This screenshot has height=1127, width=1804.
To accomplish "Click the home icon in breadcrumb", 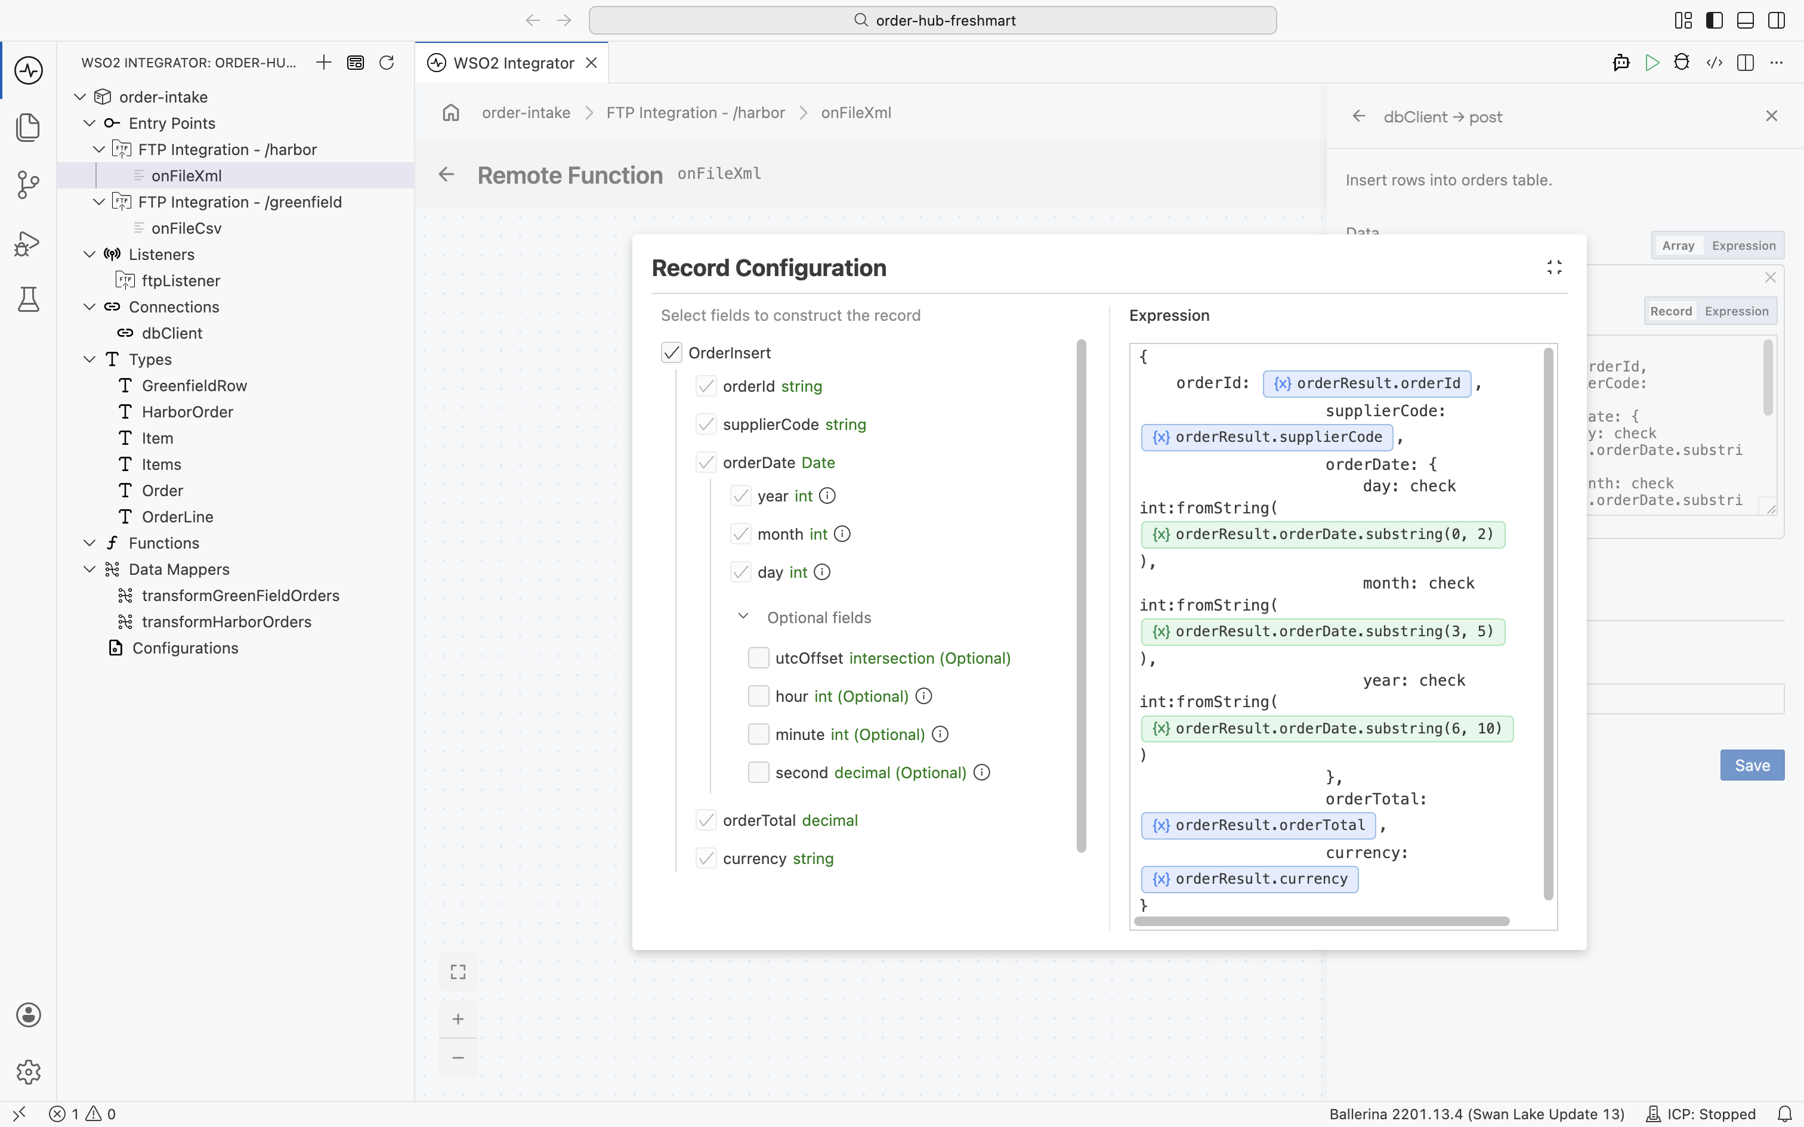I will click(x=451, y=113).
